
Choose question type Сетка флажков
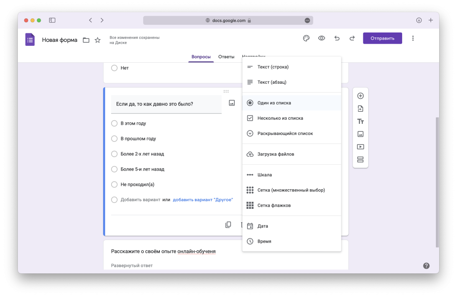291,205
